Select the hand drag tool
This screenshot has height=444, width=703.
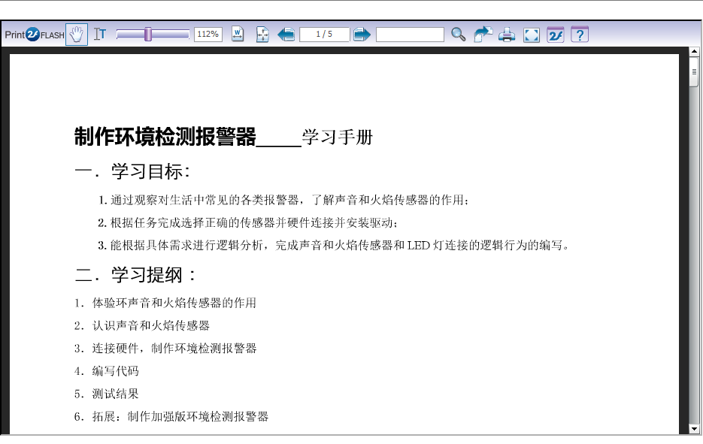click(77, 35)
